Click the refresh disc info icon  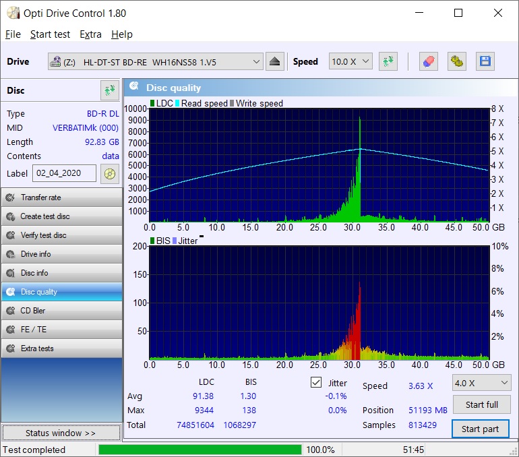[109, 90]
